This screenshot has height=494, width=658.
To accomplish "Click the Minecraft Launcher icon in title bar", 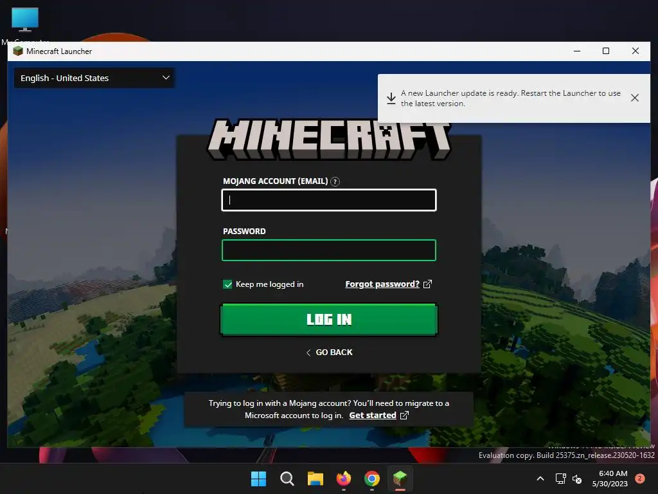I will (17, 51).
